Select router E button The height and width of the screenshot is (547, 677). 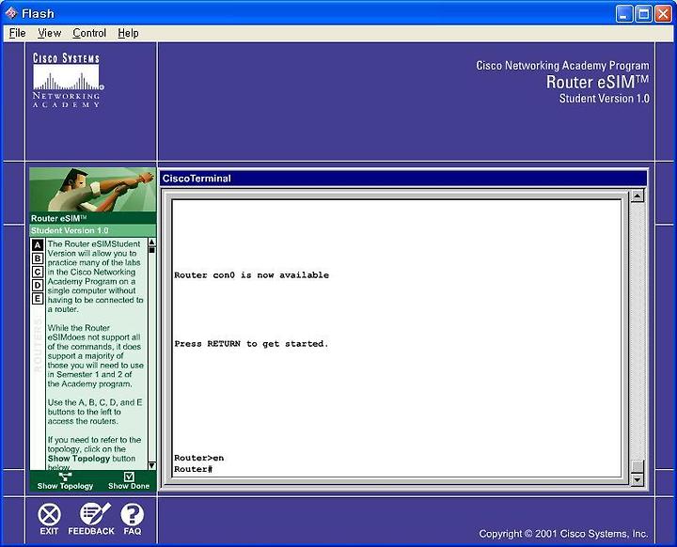38,299
